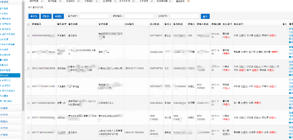293x140 pixels.
Task: Focus the 通知编号 search input field
Action: click(139, 16)
